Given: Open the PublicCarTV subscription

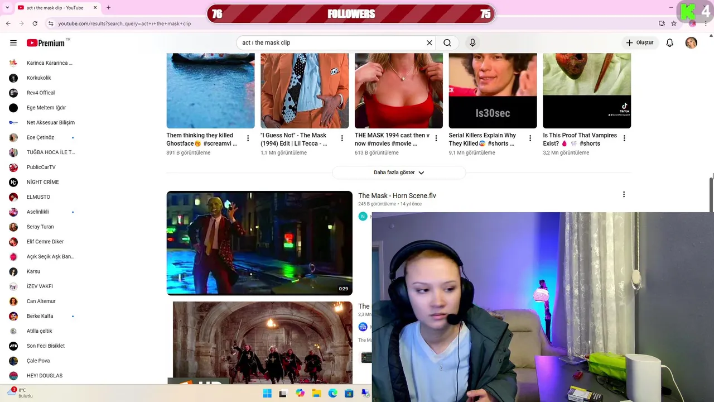Looking at the screenshot, I should pos(42,167).
